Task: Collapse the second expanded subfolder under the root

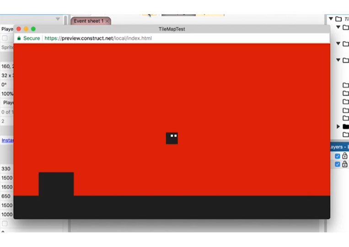Action: click(338, 43)
